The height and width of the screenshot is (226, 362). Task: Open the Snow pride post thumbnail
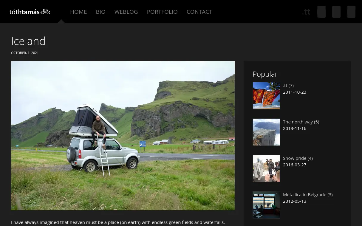click(266, 168)
